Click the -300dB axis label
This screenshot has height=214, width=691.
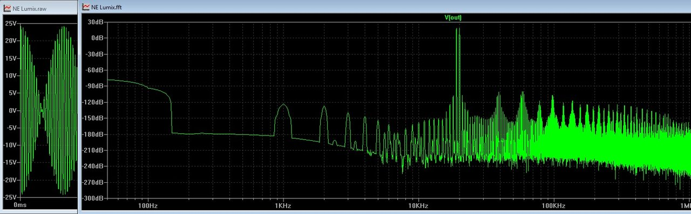point(93,198)
